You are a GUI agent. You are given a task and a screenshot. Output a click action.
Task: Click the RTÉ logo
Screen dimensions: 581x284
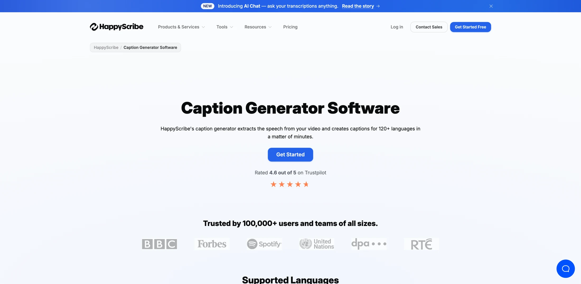(x=421, y=244)
